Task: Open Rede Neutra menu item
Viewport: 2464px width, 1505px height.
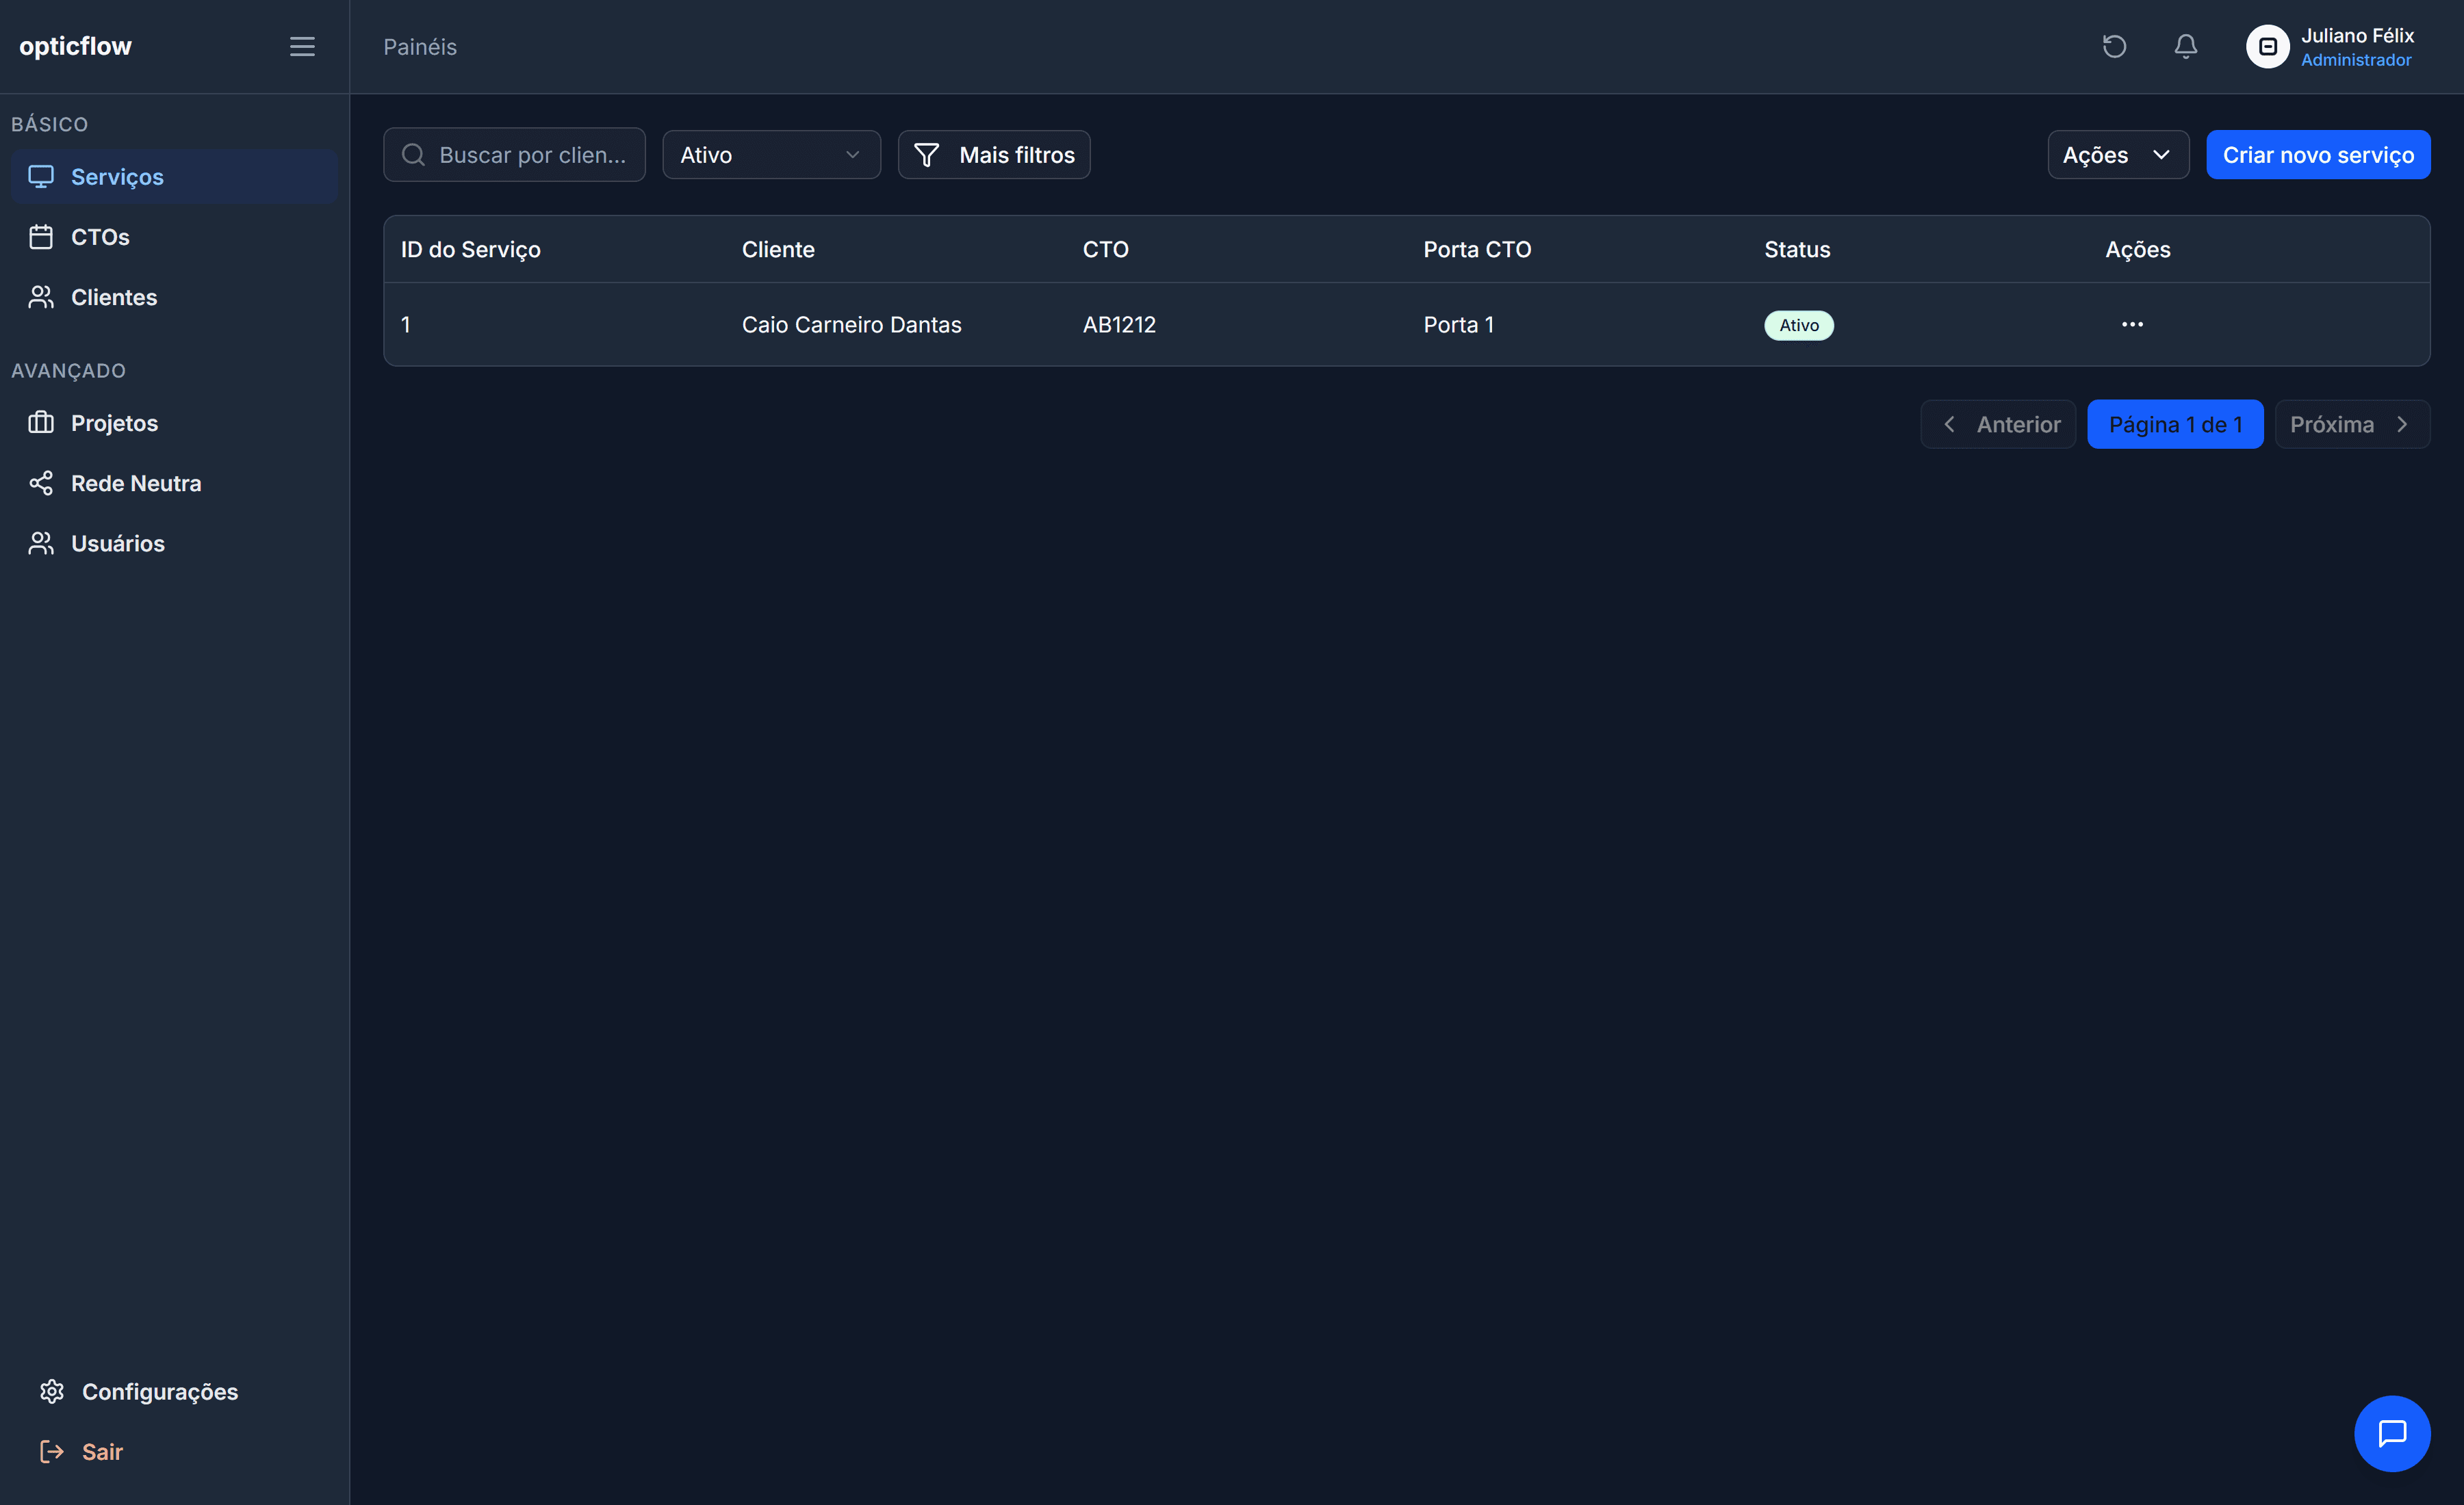Action: (135, 484)
